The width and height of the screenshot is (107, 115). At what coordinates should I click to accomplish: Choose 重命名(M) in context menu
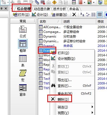(72, 94)
